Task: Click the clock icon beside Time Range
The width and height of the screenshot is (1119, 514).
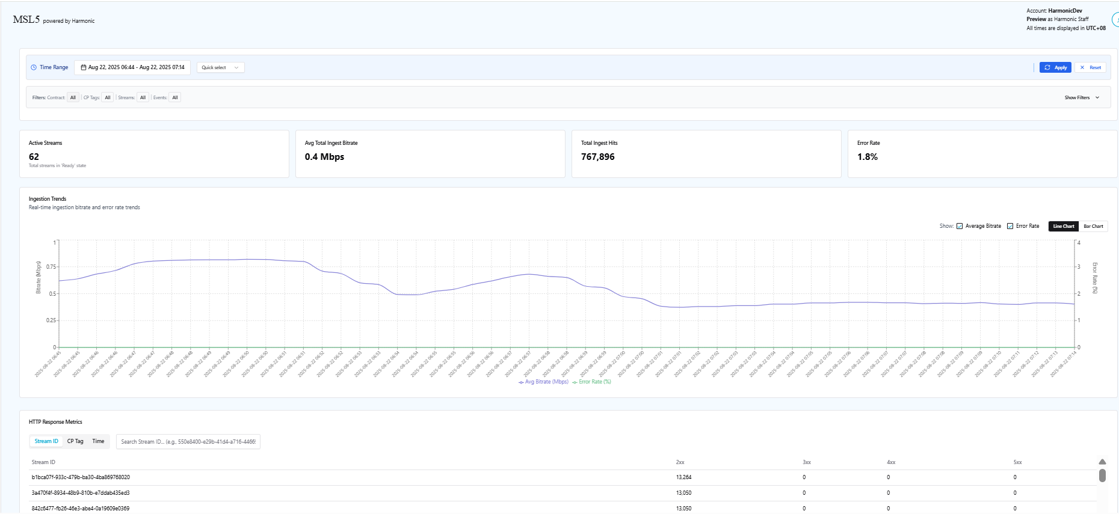Action: [34, 67]
